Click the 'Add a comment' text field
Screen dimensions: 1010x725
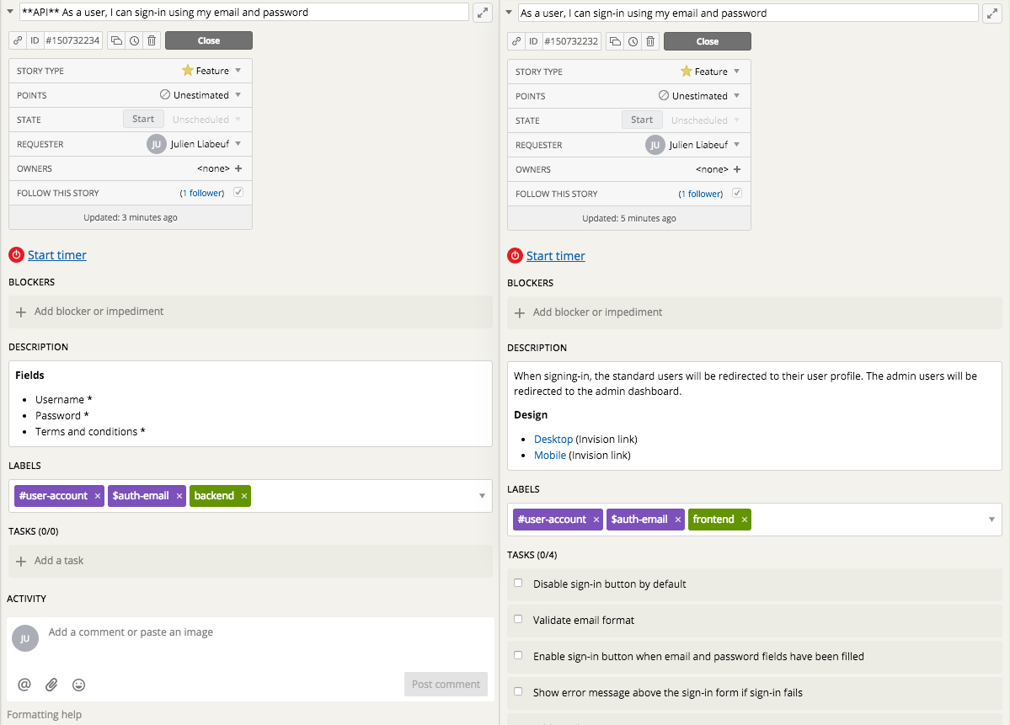(x=253, y=632)
